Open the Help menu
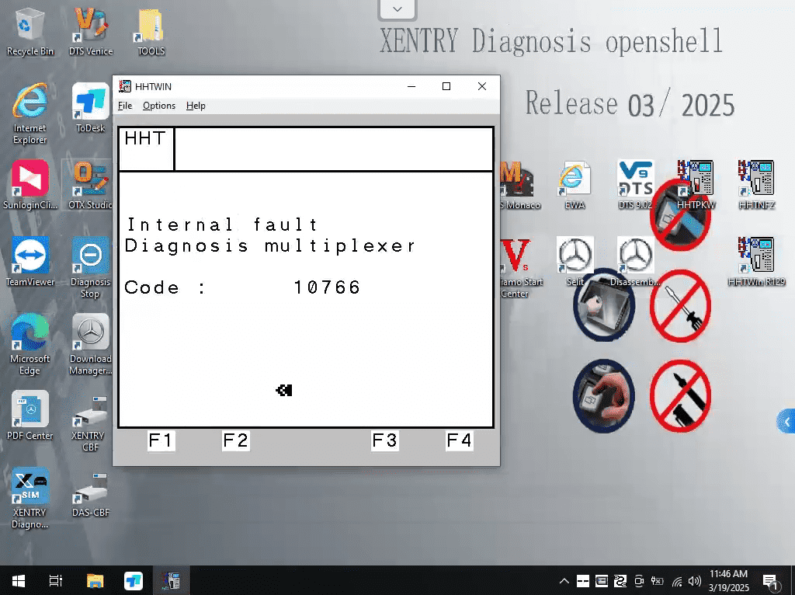Viewport: 795px width, 595px height. pos(196,106)
